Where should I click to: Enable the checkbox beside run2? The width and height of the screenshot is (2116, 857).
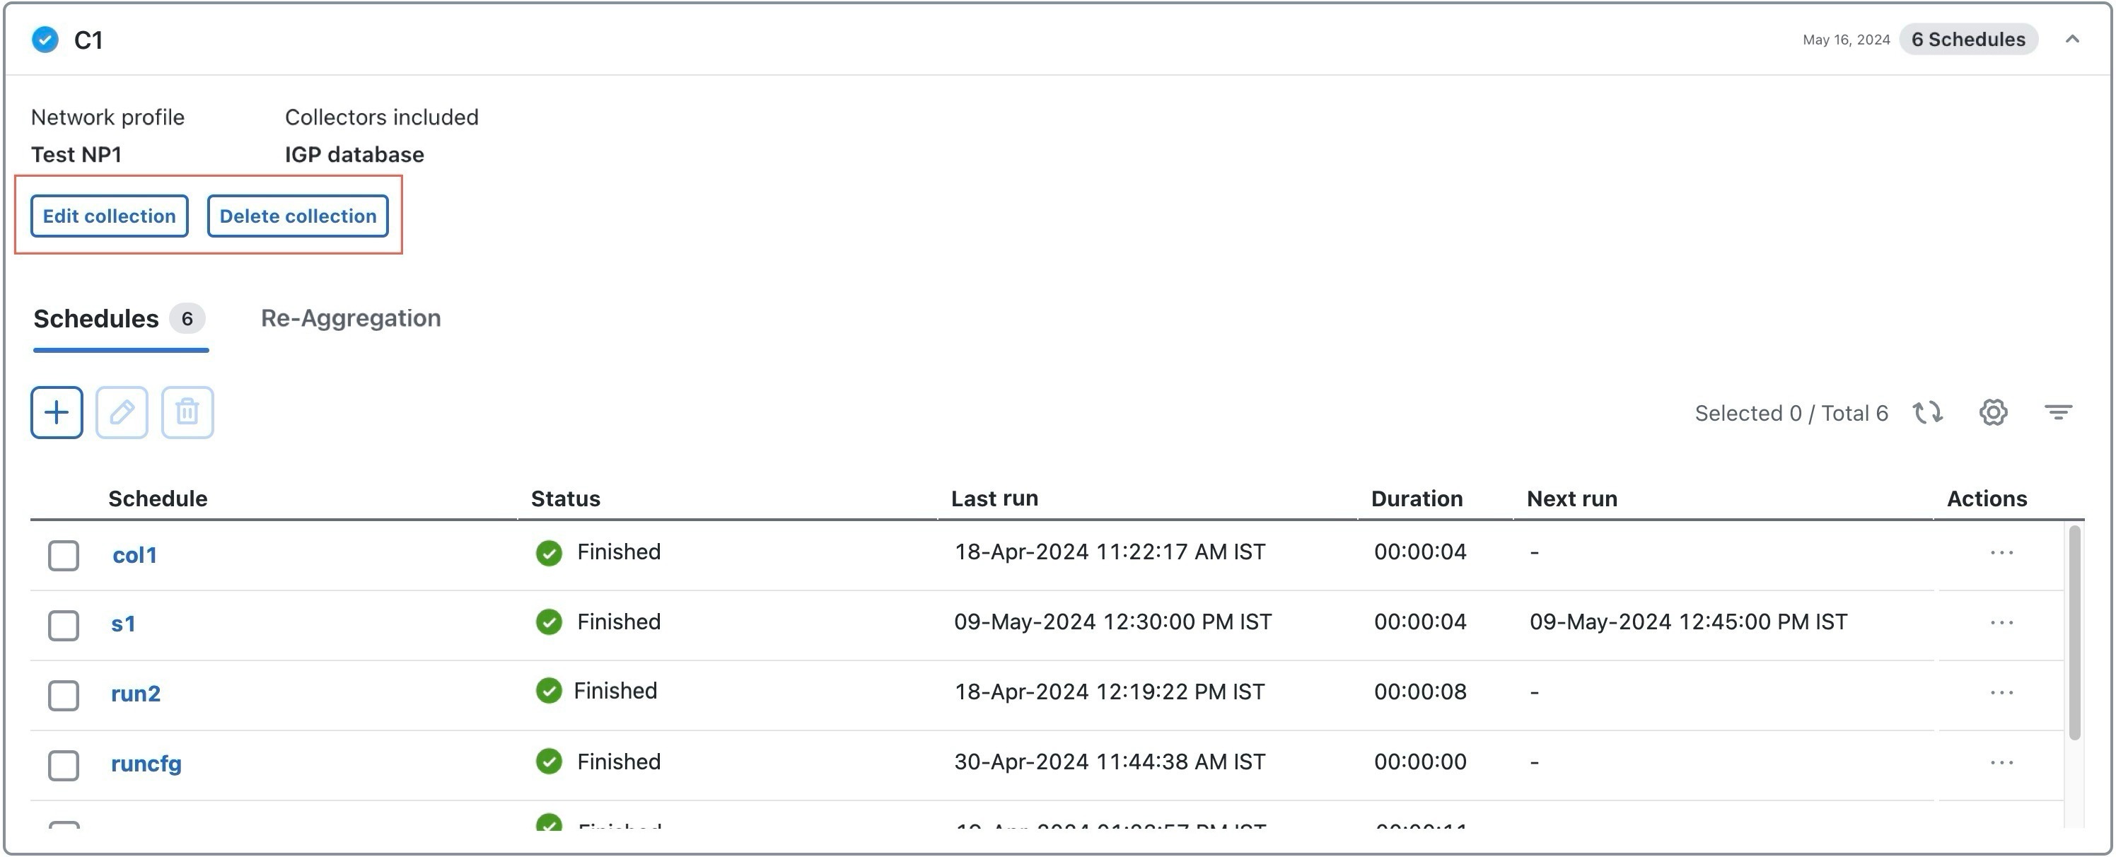pyautogui.click(x=63, y=694)
